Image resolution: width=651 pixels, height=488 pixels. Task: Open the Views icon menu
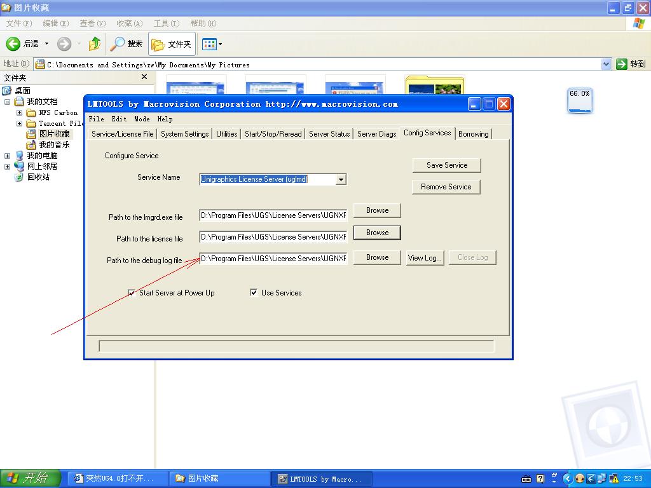tap(212, 44)
